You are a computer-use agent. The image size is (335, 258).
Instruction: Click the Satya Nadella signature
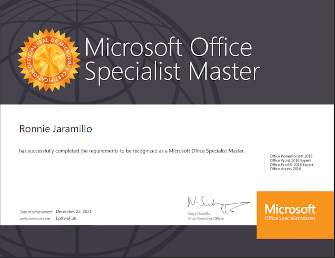[218, 204]
